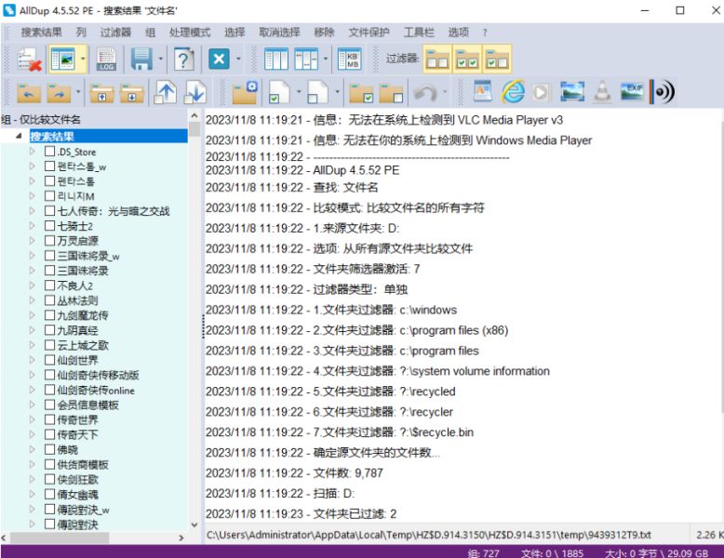Click the tree panel horizontal scrollbar right arrow
Screen dimensions: 724x558
[x=181, y=538]
